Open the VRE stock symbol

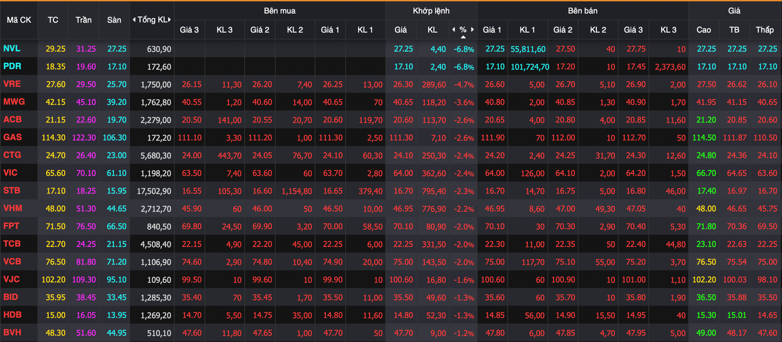coord(12,84)
